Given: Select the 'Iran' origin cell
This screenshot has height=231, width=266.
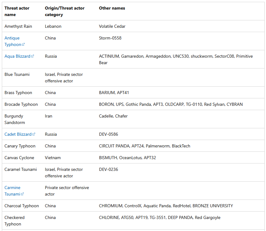Looking at the screenshot, I should pos(48,116).
